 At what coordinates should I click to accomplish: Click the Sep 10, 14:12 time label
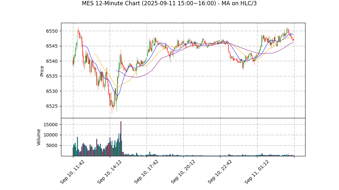tap(109, 172)
